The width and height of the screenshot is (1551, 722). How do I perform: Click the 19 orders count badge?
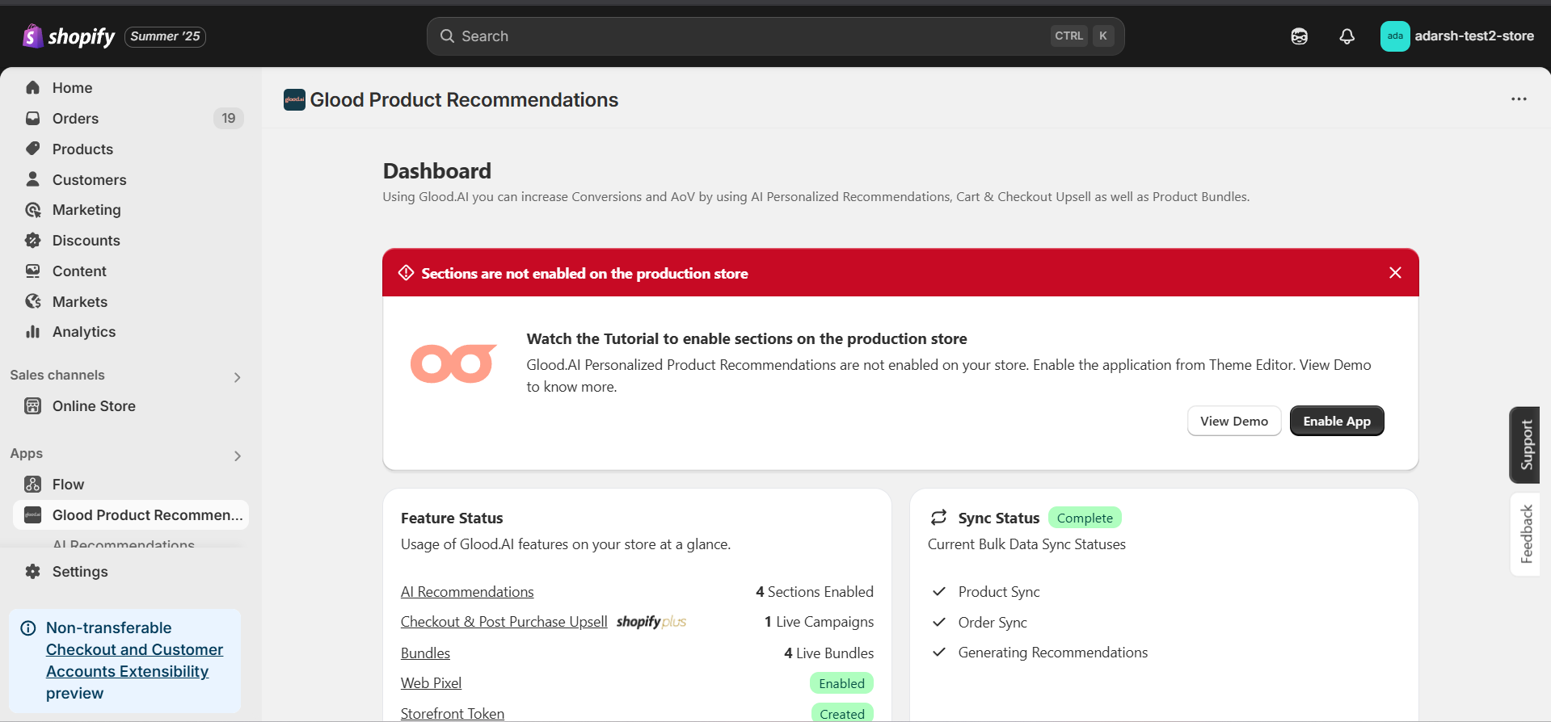[229, 119]
